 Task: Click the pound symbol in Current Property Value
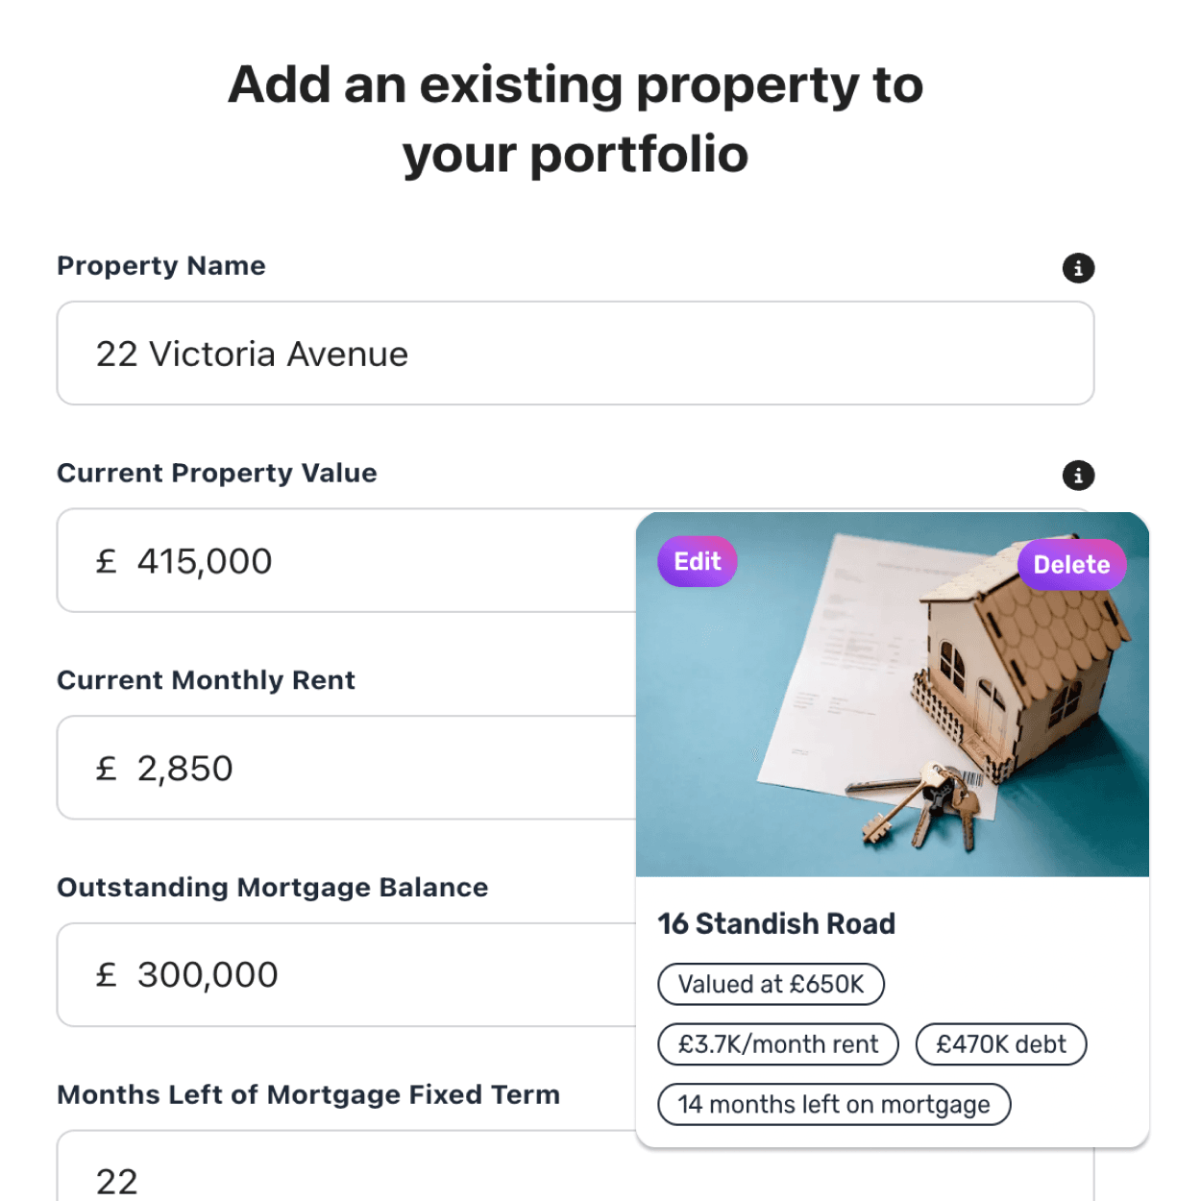tap(106, 561)
